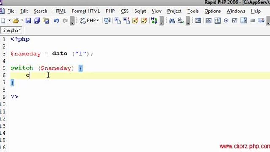Open the Project menu

point(174,11)
